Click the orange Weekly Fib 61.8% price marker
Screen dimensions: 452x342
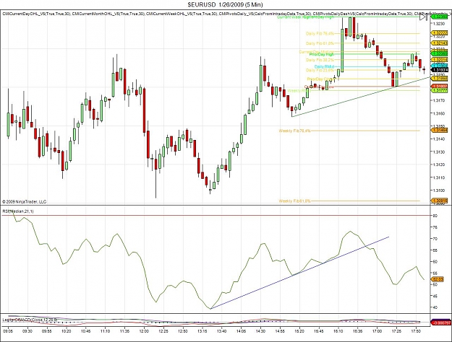(x=439, y=201)
